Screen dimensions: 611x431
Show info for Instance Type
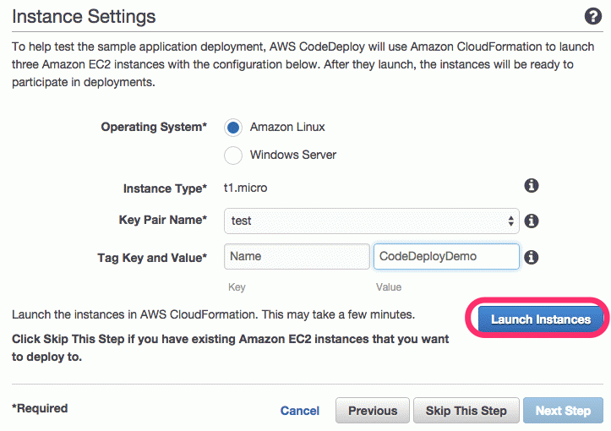[x=531, y=186]
